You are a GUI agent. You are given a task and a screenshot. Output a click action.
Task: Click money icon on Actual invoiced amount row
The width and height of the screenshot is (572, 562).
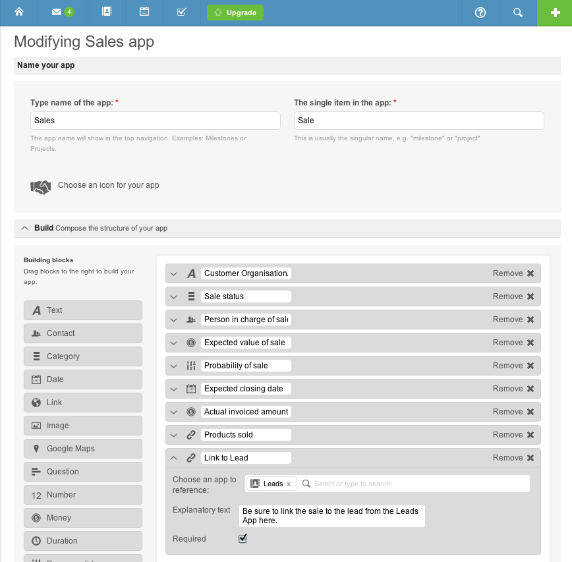191,412
